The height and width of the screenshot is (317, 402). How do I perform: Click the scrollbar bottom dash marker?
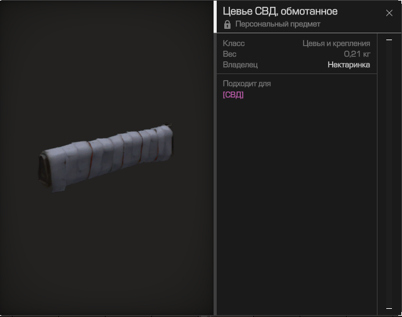[389, 308]
